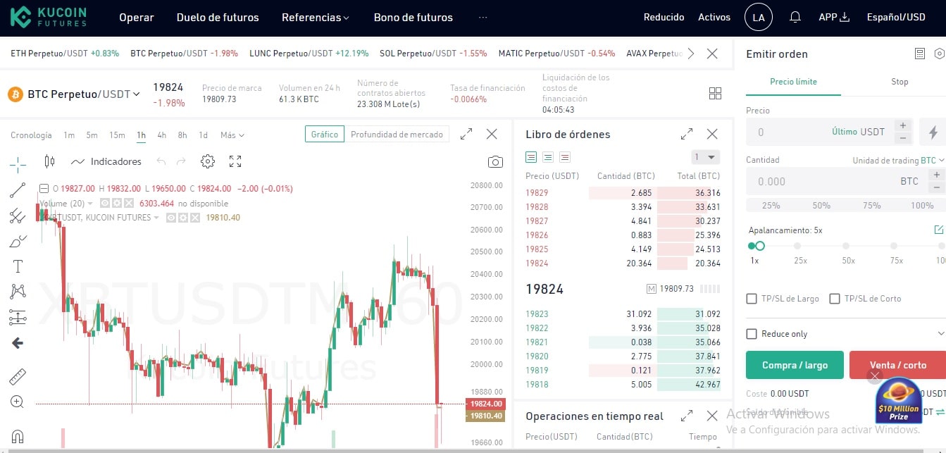Open the LA account avatar

759,17
